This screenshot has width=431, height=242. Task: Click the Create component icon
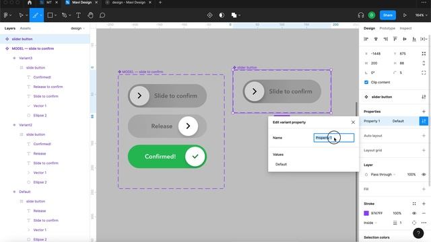pyautogui.click(x=209, y=15)
